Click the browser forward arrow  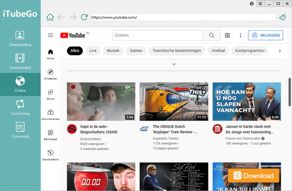73,17
